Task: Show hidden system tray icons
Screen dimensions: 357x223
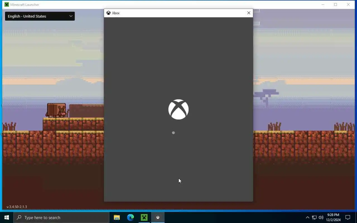Action: (307, 217)
